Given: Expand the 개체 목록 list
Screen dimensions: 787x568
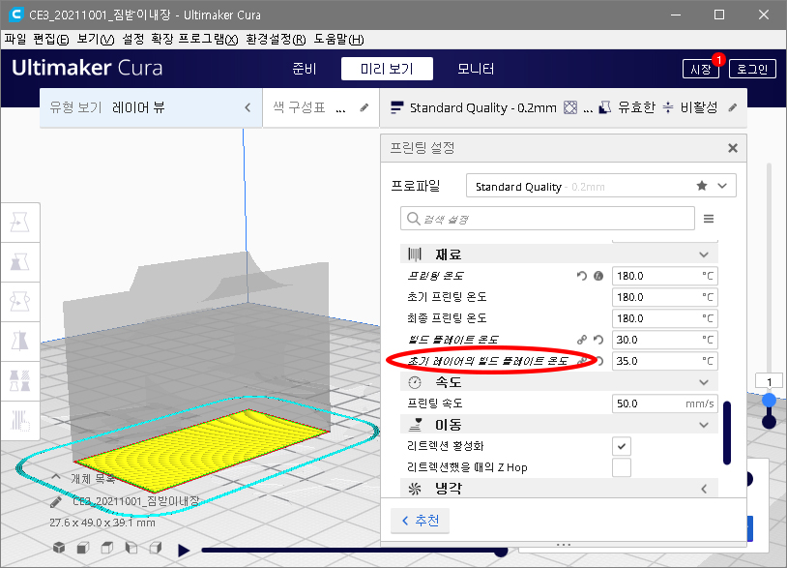Looking at the screenshot, I should [x=56, y=477].
